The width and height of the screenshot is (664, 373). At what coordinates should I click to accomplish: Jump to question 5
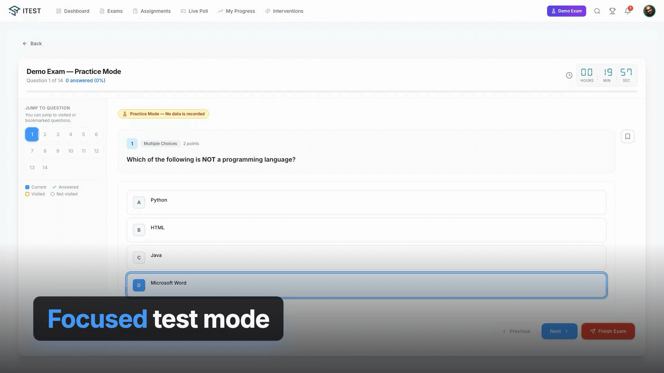pyautogui.click(x=83, y=134)
